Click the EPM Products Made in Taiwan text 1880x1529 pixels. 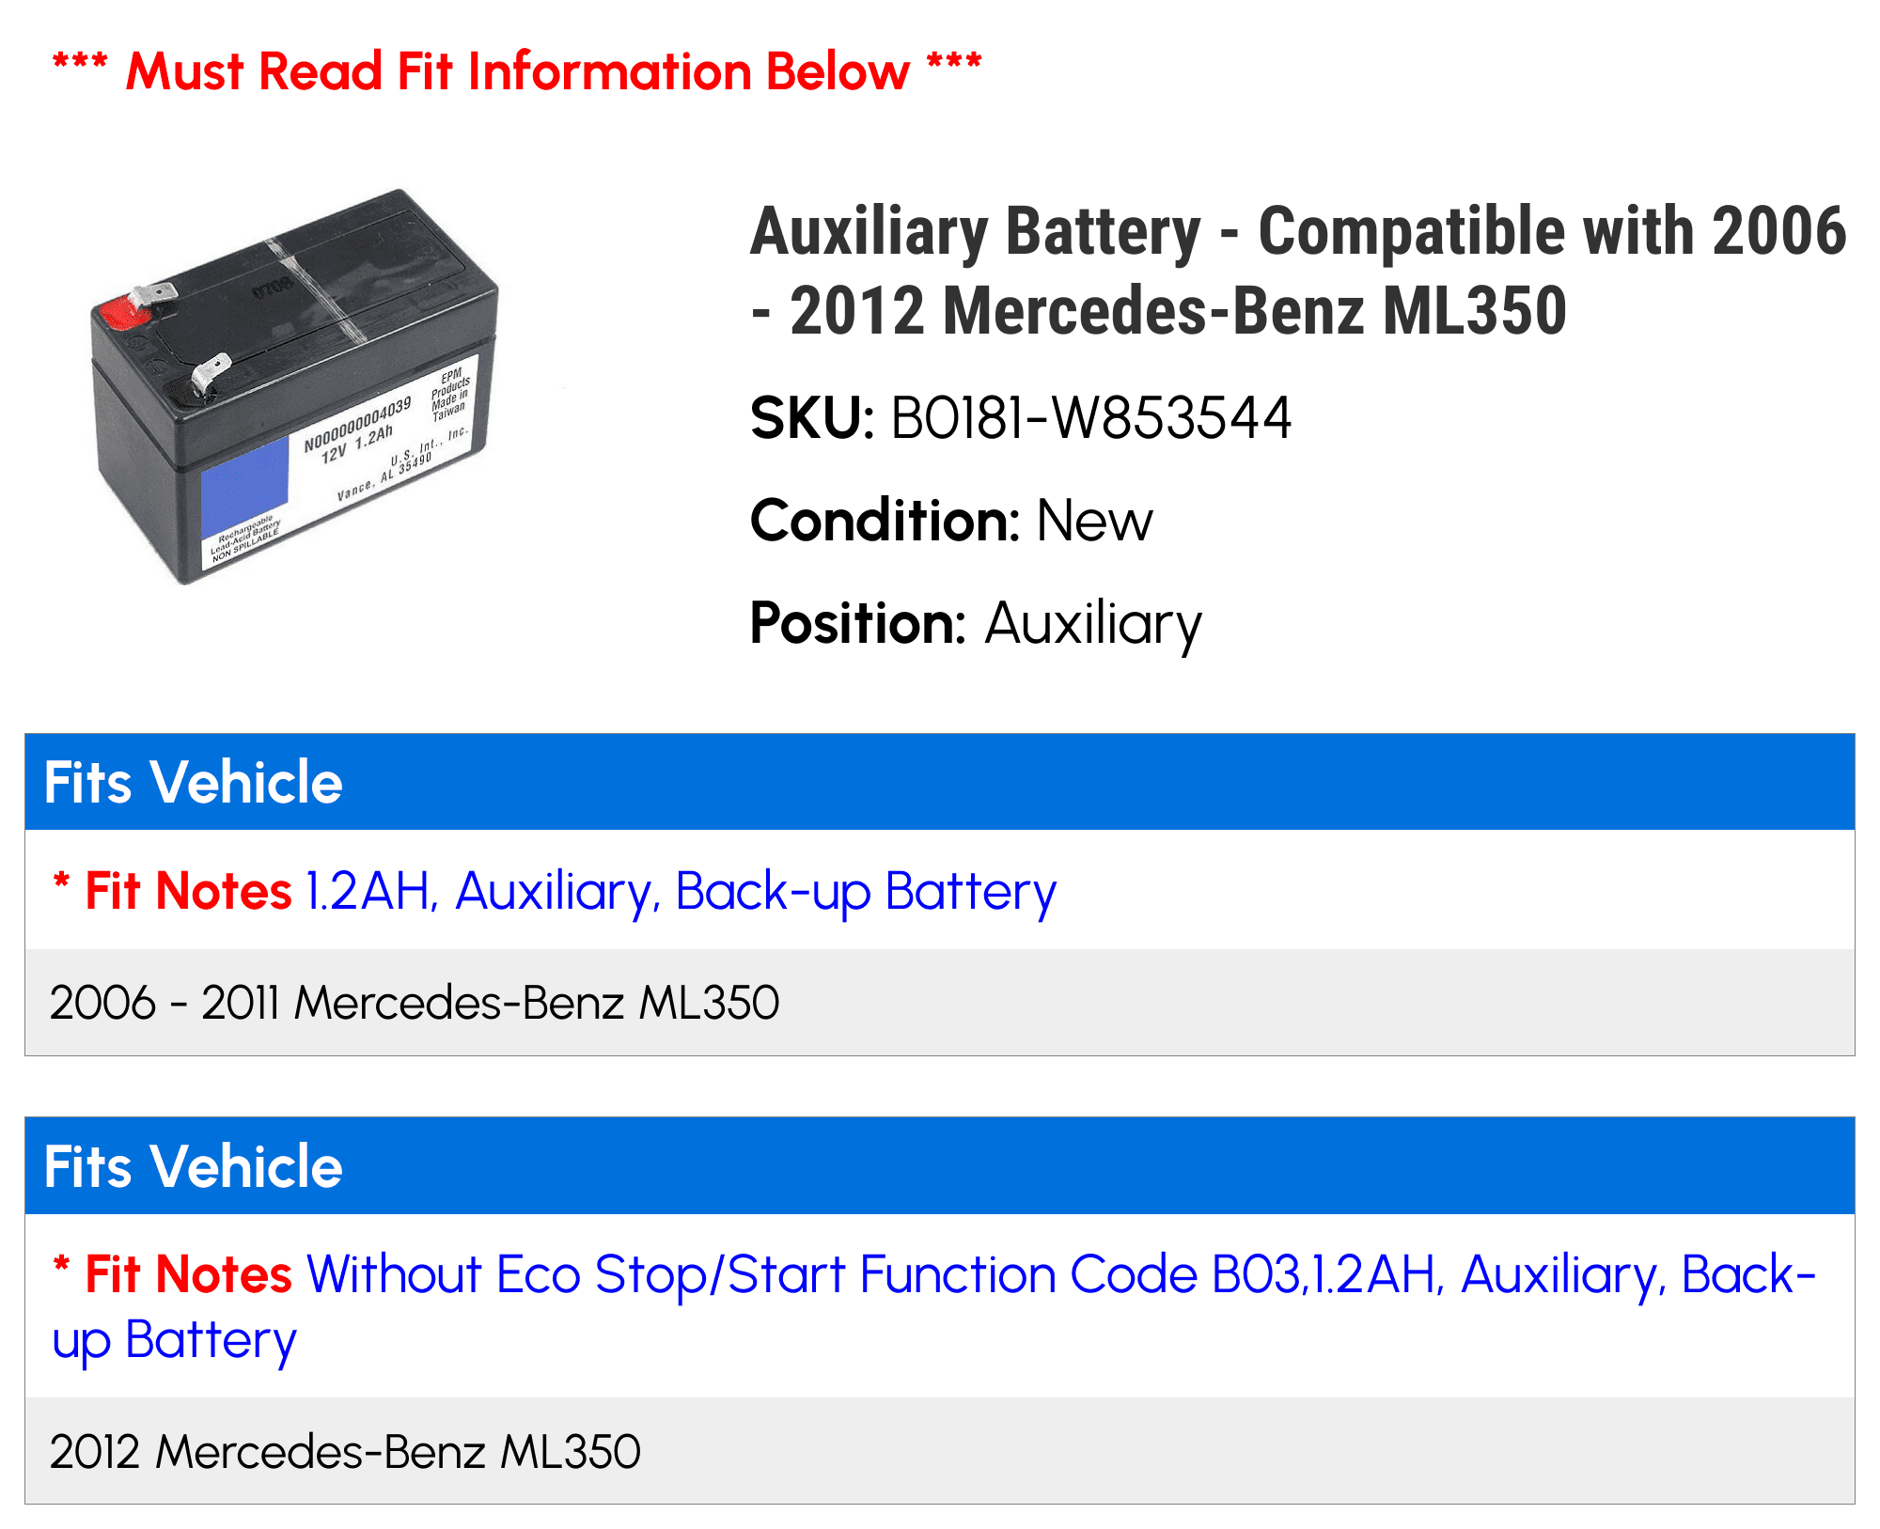tap(450, 394)
